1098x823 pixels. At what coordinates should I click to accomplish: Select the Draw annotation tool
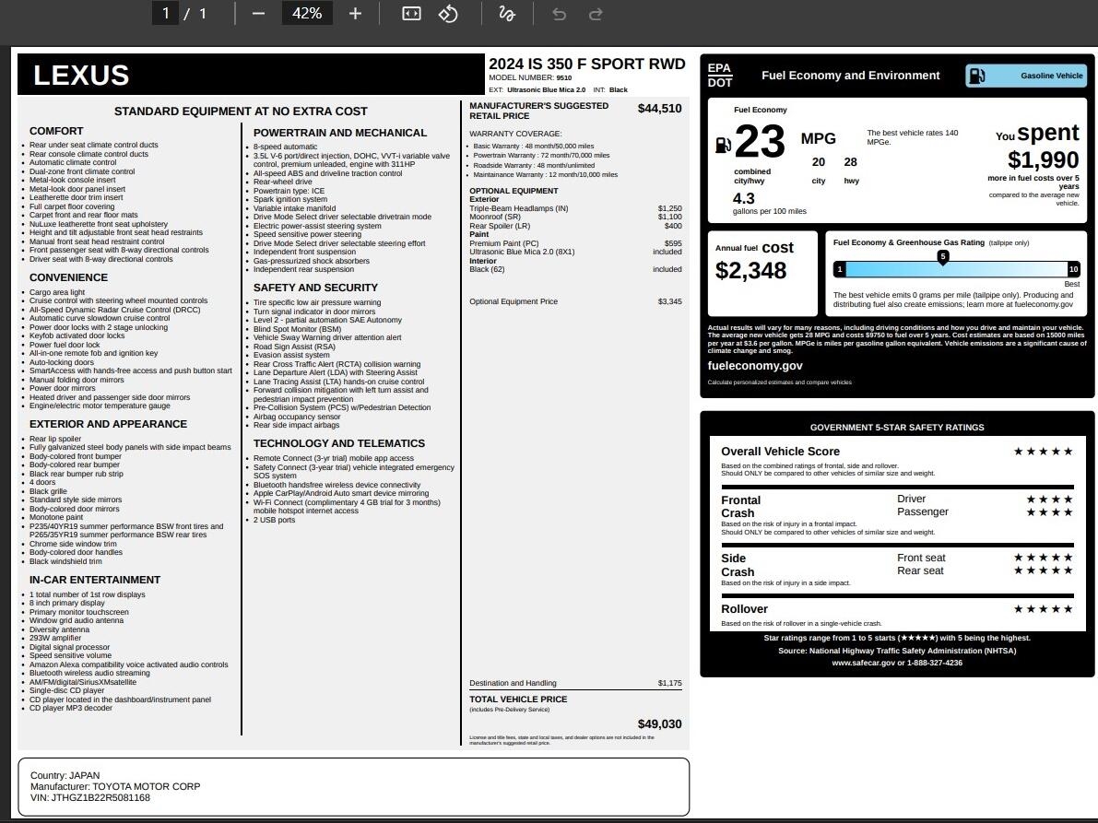506,13
